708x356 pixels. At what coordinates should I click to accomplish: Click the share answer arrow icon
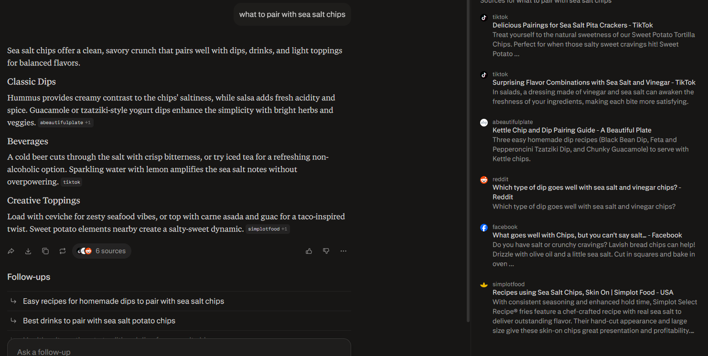pos(11,251)
